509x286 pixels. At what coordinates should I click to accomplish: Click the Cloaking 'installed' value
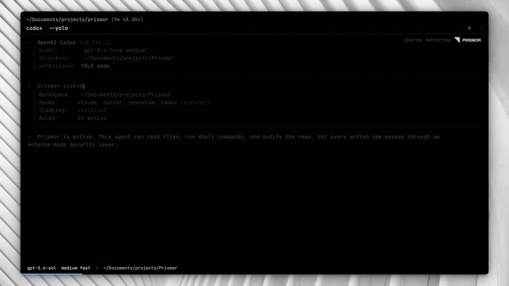[x=92, y=110]
